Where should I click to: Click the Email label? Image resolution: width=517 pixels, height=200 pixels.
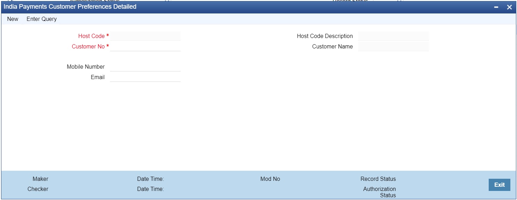(x=98, y=77)
